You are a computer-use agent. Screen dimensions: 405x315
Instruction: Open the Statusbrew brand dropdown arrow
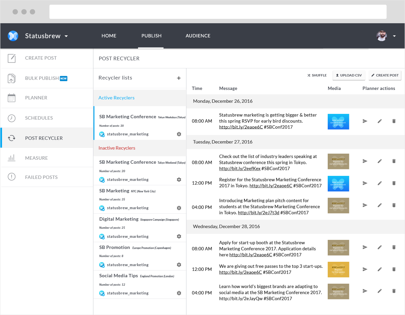(66, 36)
